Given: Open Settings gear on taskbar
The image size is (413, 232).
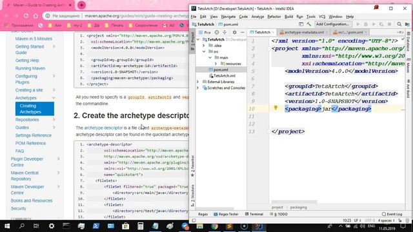Looking at the screenshot, I should [52, 226].
